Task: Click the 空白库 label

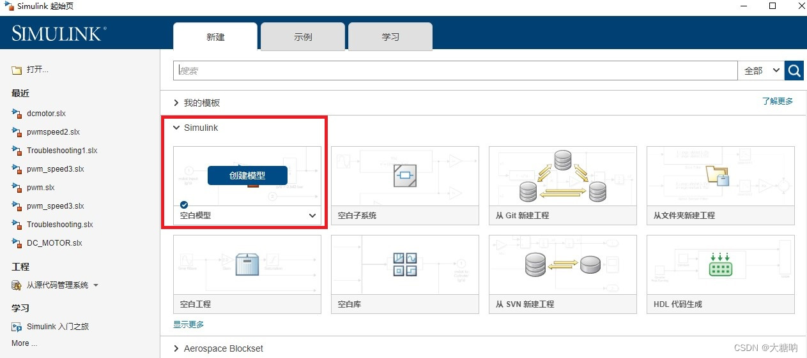Action: [x=350, y=304]
